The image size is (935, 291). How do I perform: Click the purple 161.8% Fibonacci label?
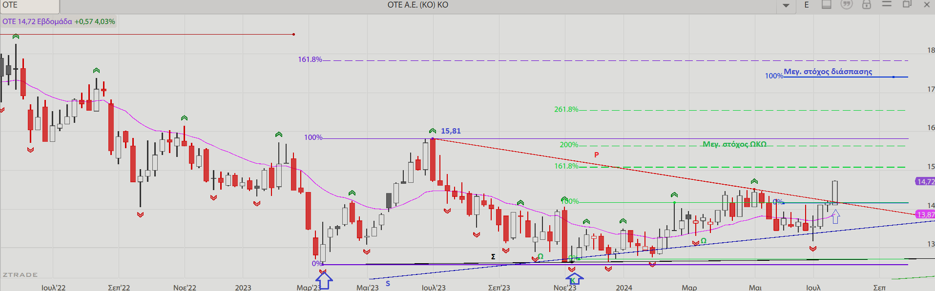(x=310, y=59)
